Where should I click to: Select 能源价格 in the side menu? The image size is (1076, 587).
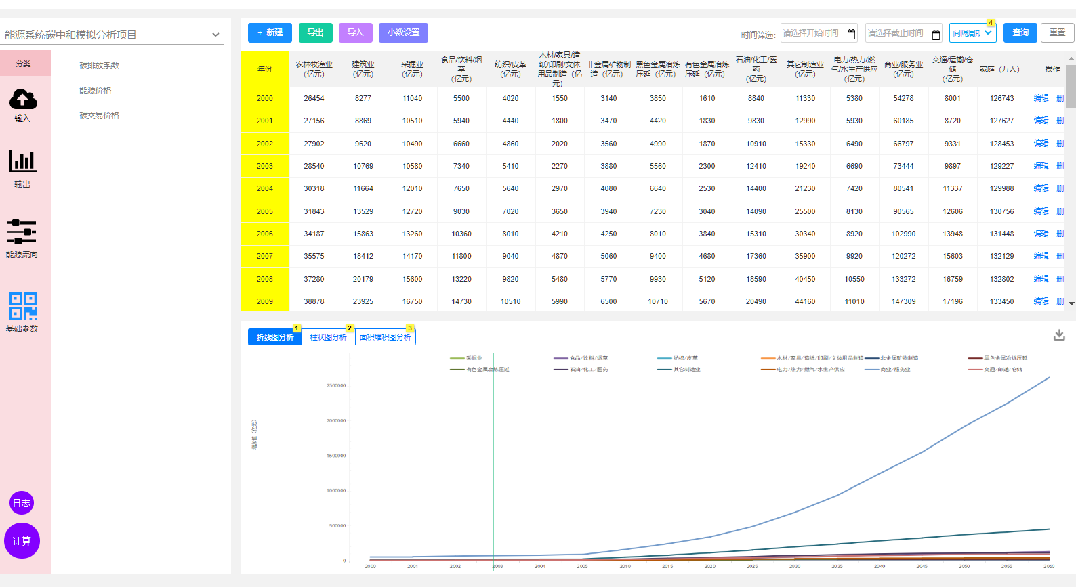click(x=96, y=91)
